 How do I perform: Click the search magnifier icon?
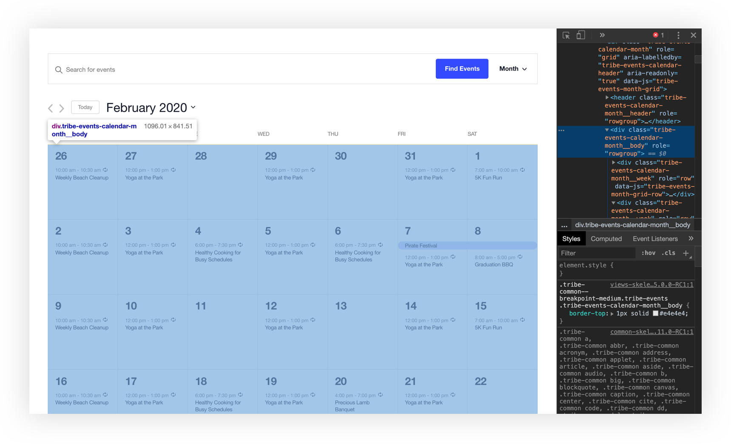[59, 70]
